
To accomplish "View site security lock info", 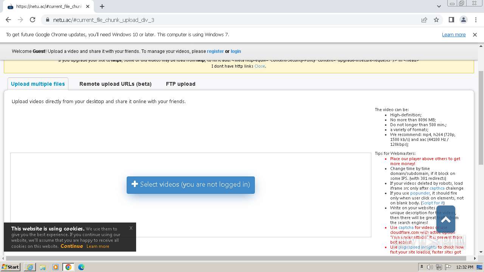I will coord(48,20).
